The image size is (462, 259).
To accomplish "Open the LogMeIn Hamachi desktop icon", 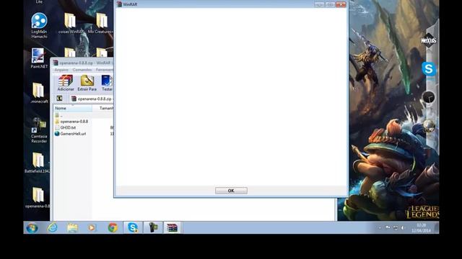I will pyautogui.click(x=39, y=26).
